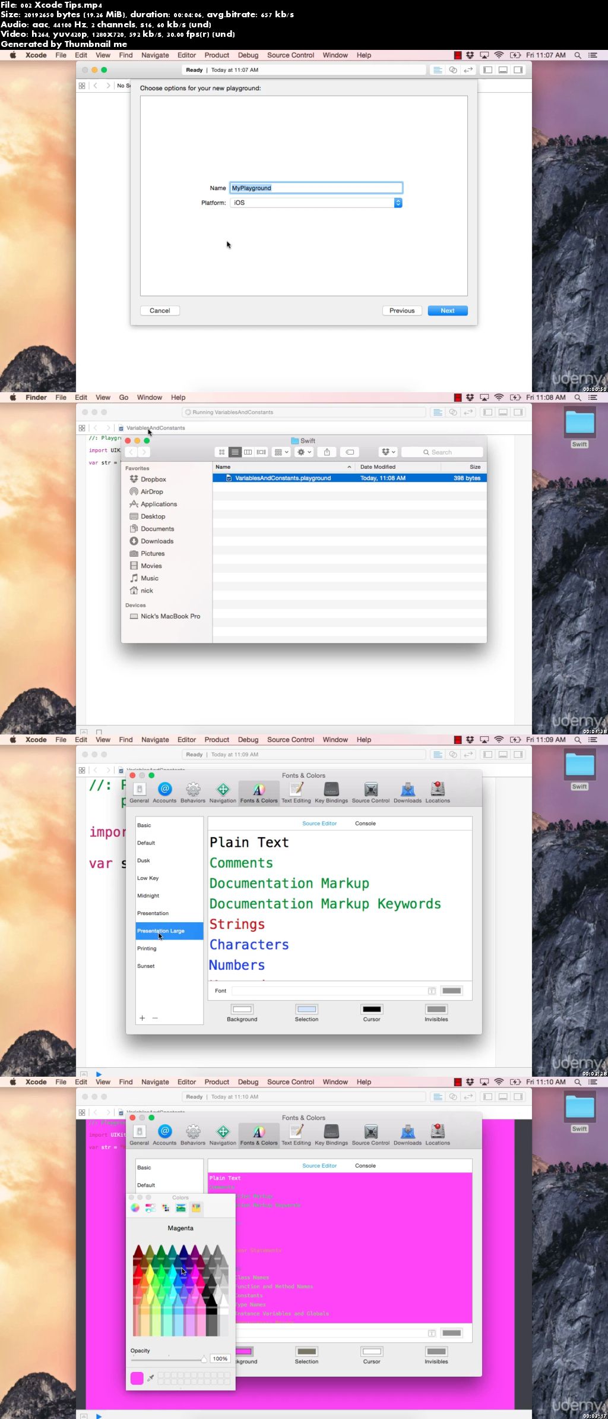Click the Next button
Image resolution: width=608 pixels, height=1419 pixels.
click(448, 311)
